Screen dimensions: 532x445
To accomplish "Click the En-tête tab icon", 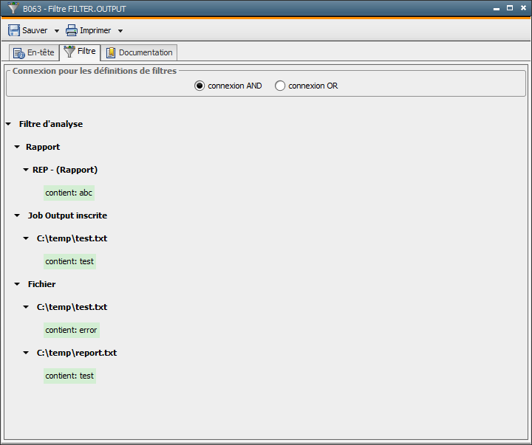I will (x=19, y=53).
